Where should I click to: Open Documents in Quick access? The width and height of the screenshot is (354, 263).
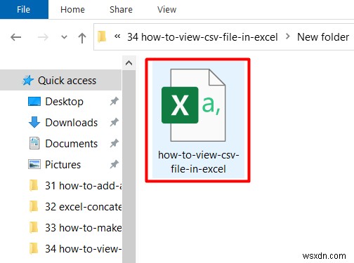tap(72, 144)
